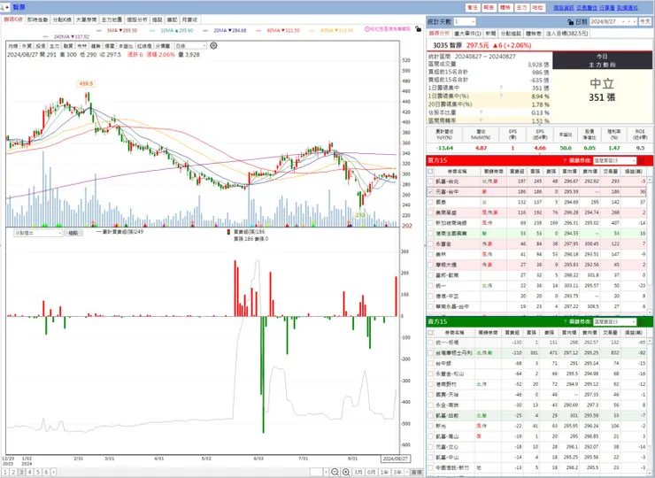Click the zoom in magnifier icon

click(x=346, y=472)
